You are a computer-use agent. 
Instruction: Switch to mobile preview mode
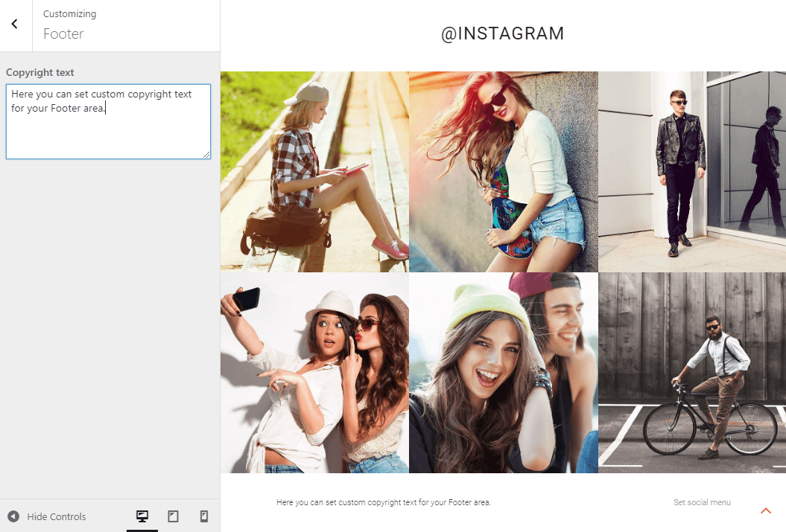pyautogui.click(x=204, y=516)
